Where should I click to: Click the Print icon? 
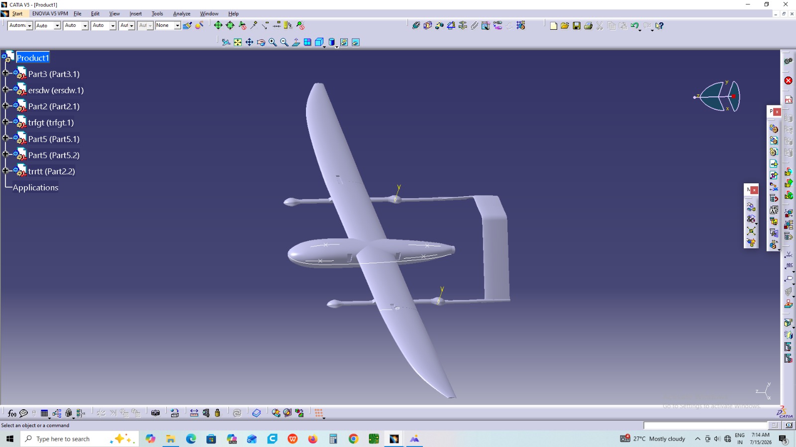click(x=588, y=26)
